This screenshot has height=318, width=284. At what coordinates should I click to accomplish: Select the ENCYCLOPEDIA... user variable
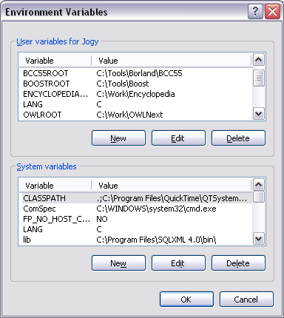pyautogui.click(x=55, y=94)
